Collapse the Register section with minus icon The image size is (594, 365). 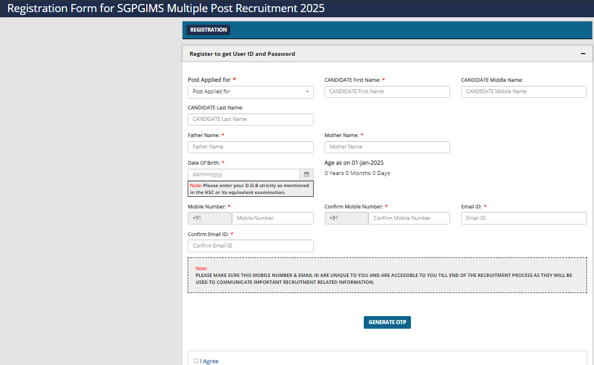(x=582, y=54)
